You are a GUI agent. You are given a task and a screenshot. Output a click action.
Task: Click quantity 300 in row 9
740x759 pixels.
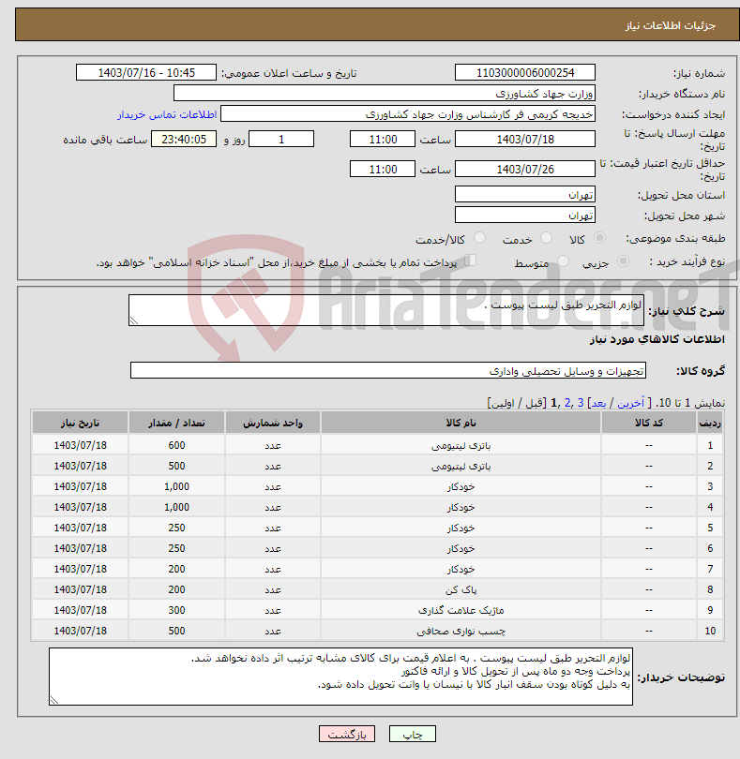click(176, 610)
